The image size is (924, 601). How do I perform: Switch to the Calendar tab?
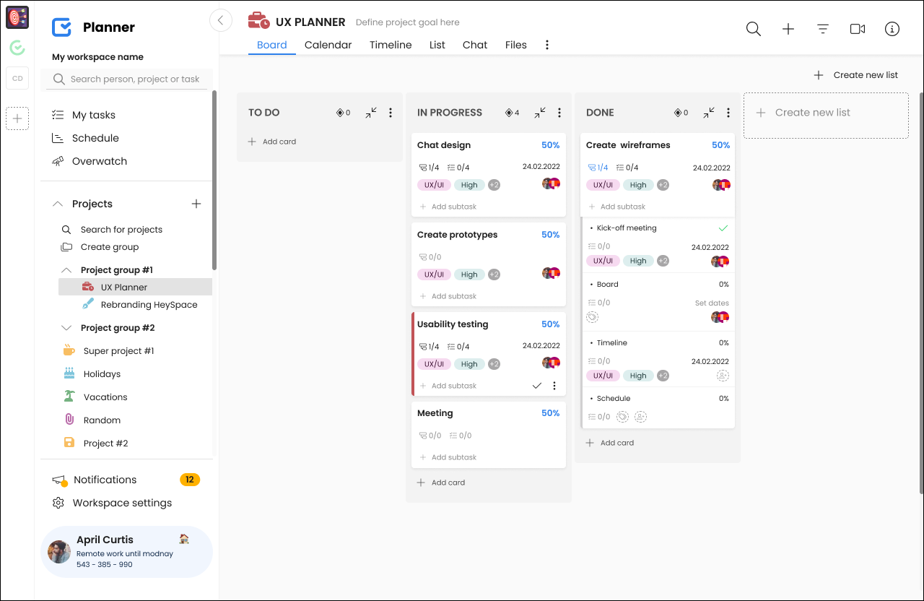(328, 45)
